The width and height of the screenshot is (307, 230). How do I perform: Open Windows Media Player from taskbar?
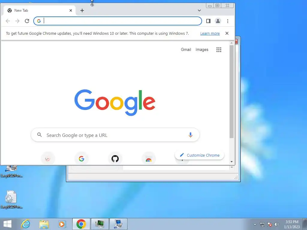62,224
